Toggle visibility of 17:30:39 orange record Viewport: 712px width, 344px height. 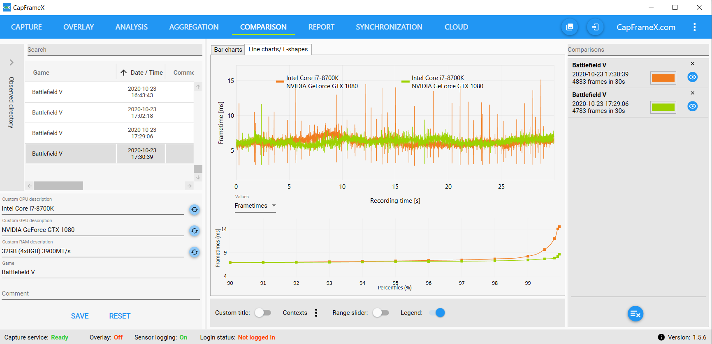tap(693, 77)
